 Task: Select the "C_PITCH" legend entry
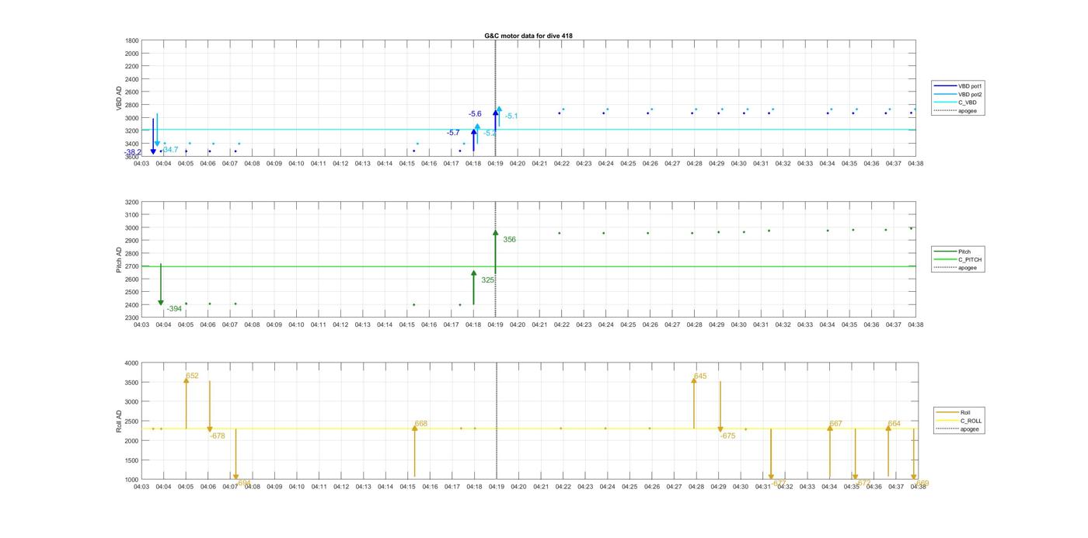coord(958,259)
